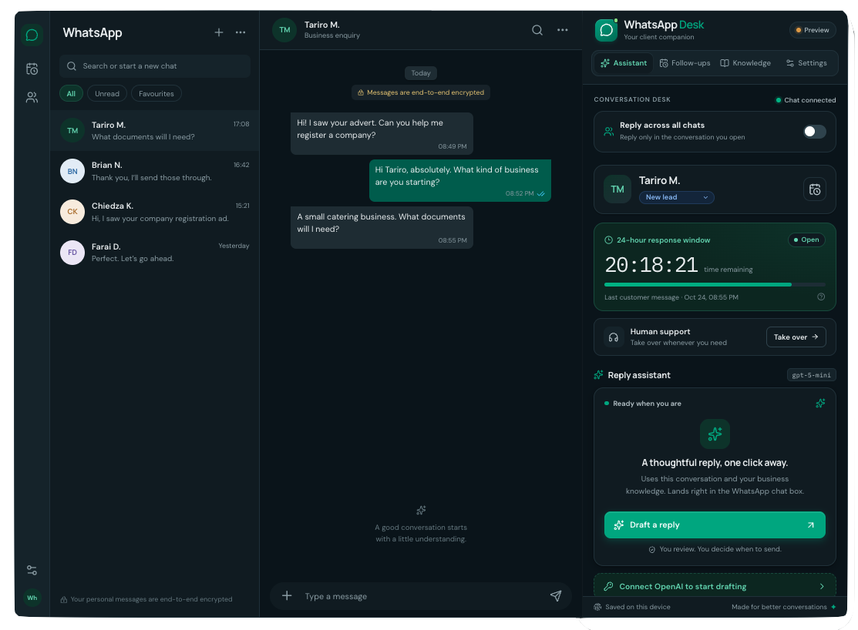Click the 'Chat connected' status text
The height and width of the screenshot is (630, 858).
[810, 100]
